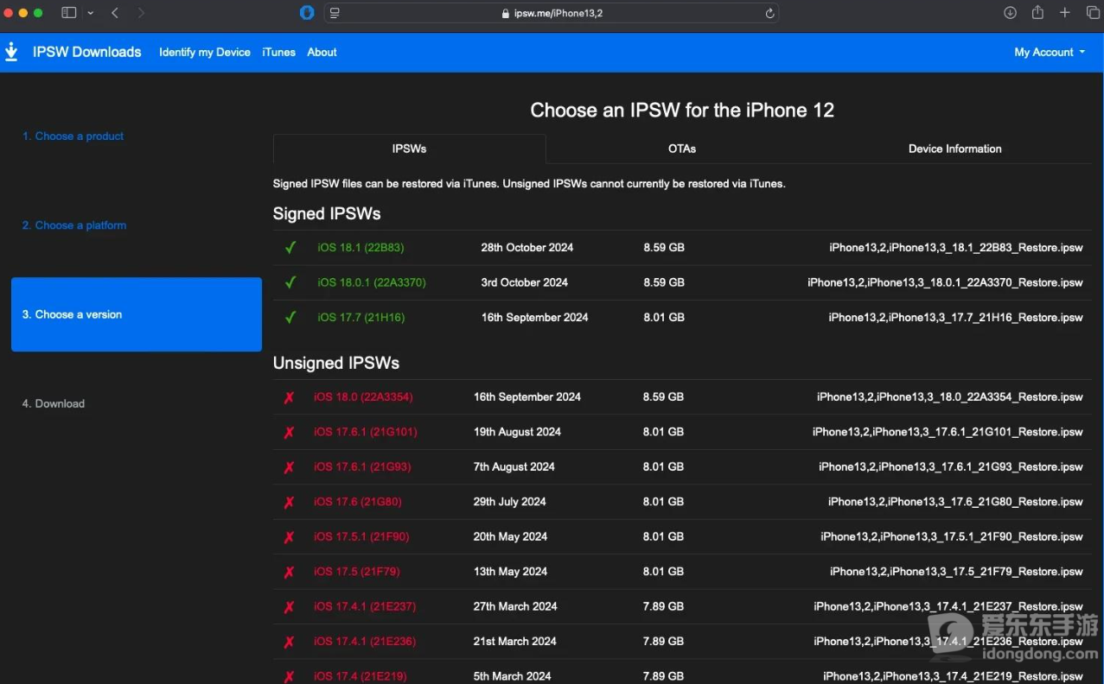Open the My Account dropdown

(x=1050, y=52)
